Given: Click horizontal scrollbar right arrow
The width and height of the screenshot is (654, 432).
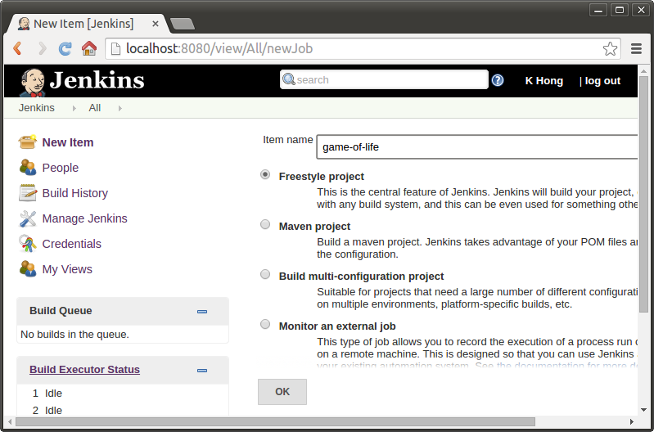Looking at the screenshot, I should point(632,422).
